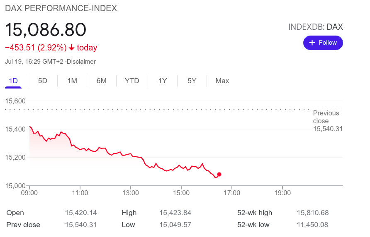The height and width of the screenshot is (237, 370).
Task: Click the red down arrow icon
Action: pyautogui.click(x=71, y=48)
